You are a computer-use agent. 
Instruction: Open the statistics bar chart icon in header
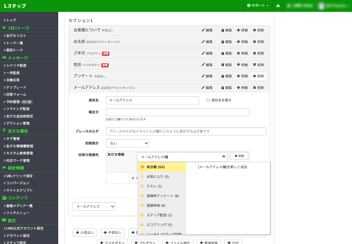278,6
